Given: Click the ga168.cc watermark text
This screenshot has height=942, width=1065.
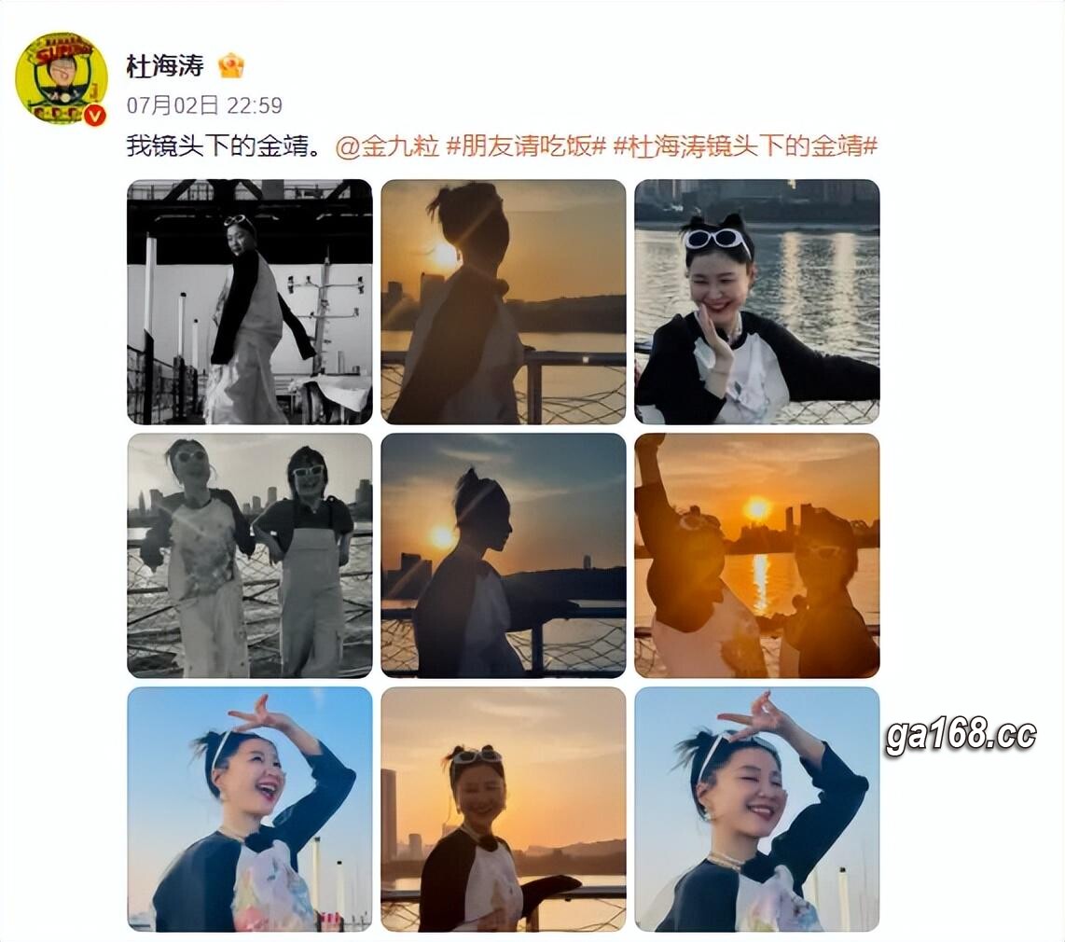Looking at the screenshot, I should [x=961, y=736].
